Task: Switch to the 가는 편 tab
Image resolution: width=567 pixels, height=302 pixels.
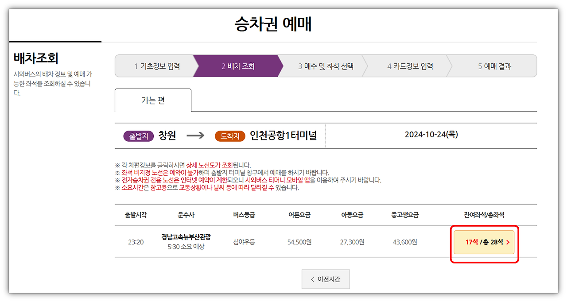Action: [153, 100]
